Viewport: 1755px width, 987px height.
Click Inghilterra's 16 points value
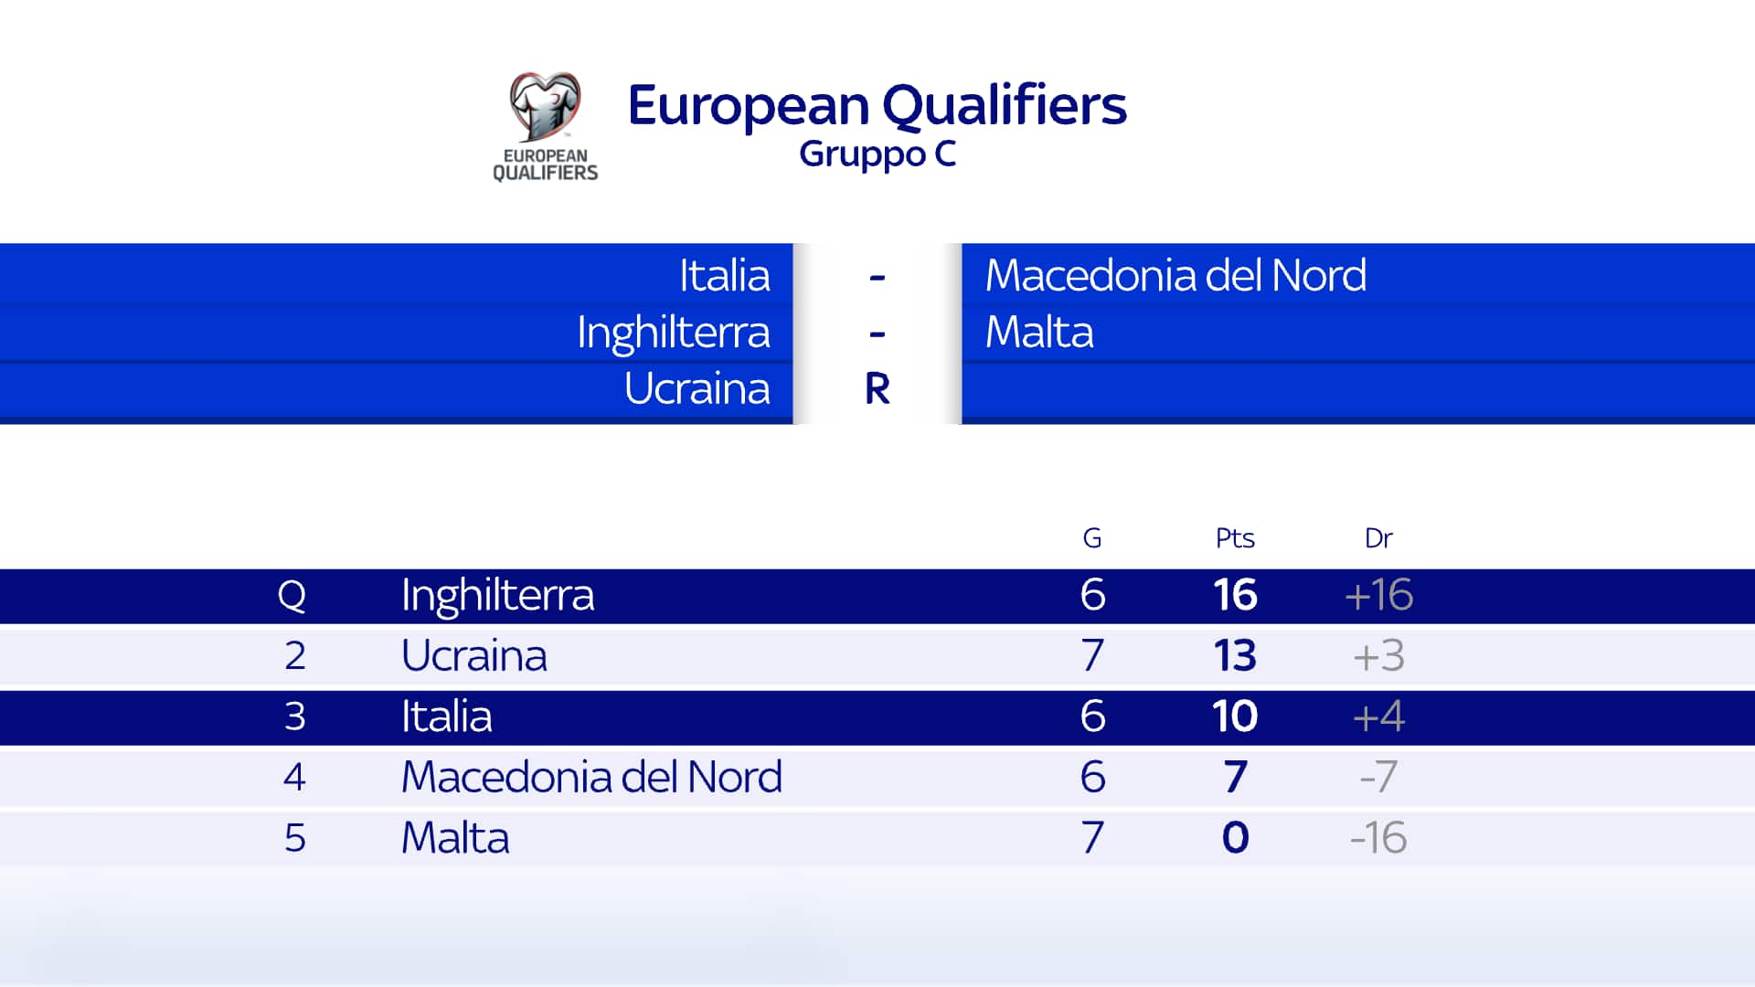pyautogui.click(x=1235, y=596)
